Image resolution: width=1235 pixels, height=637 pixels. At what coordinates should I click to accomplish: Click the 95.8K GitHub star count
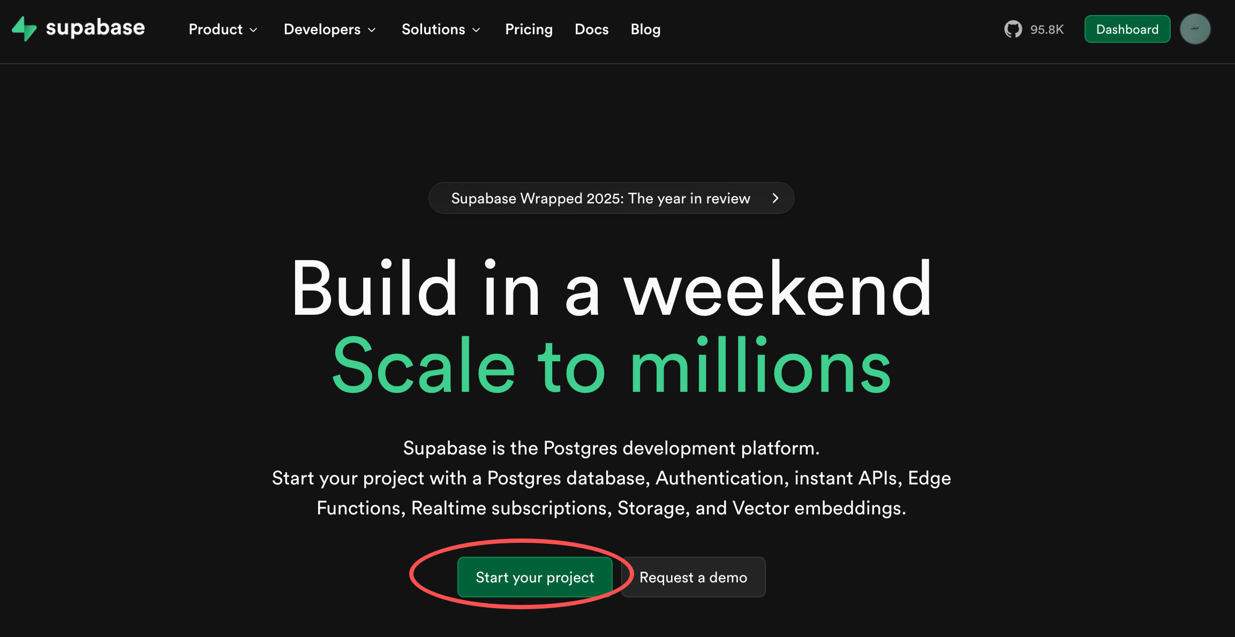click(1046, 29)
